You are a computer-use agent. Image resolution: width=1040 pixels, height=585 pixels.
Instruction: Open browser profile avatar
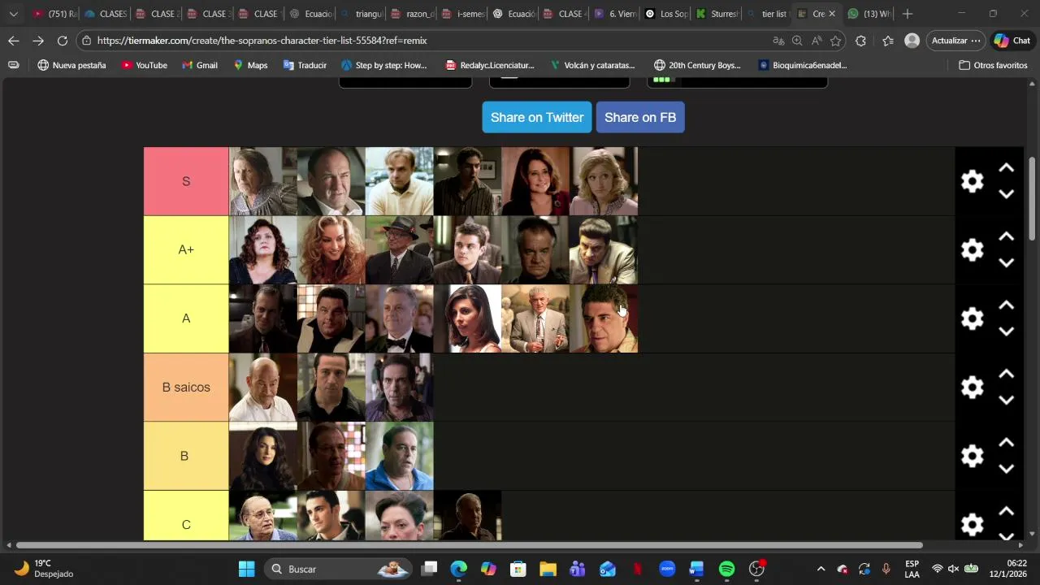point(912,41)
